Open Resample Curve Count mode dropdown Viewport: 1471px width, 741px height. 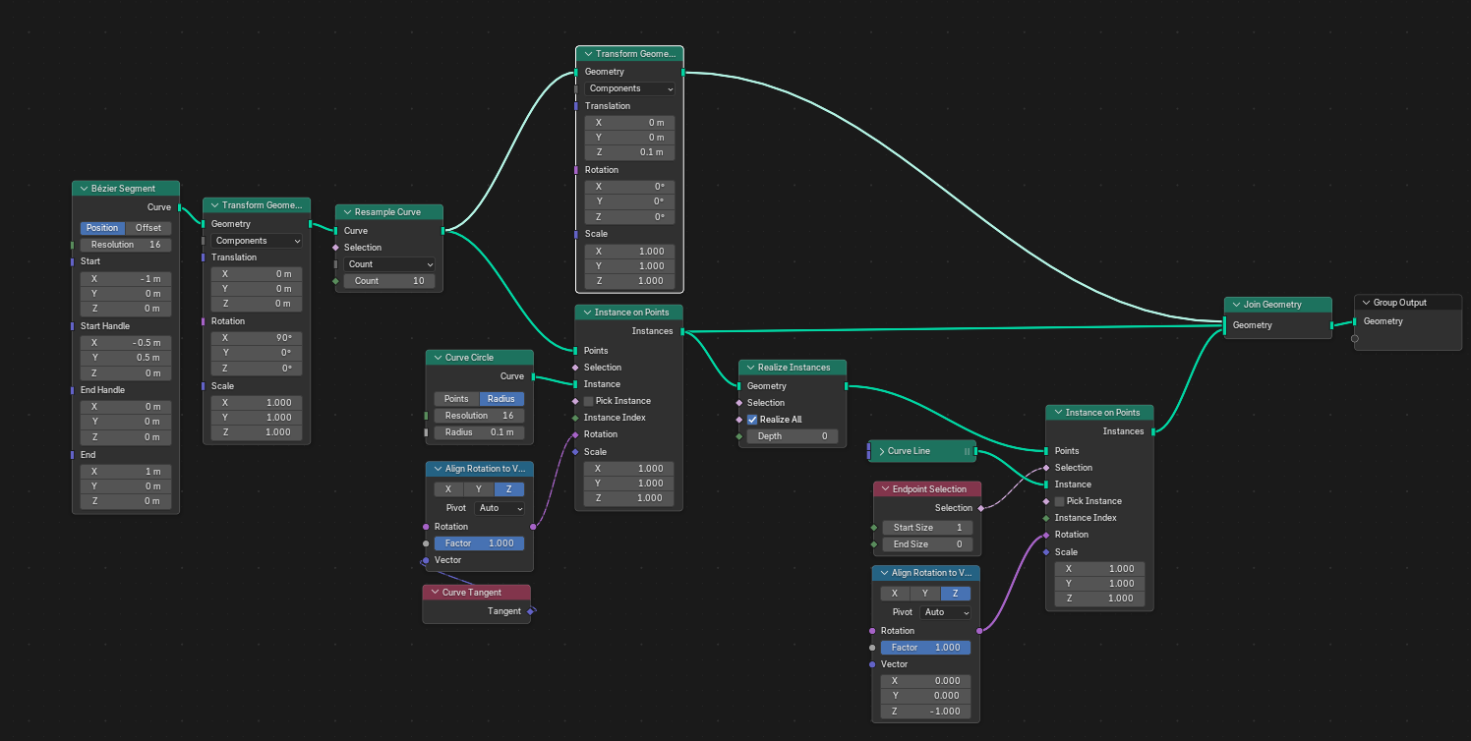[x=390, y=264]
